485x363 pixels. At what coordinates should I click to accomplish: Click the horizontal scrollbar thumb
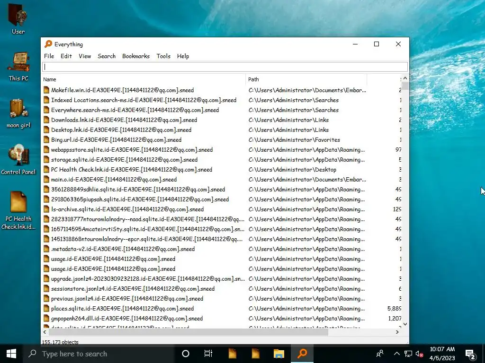point(188,332)
